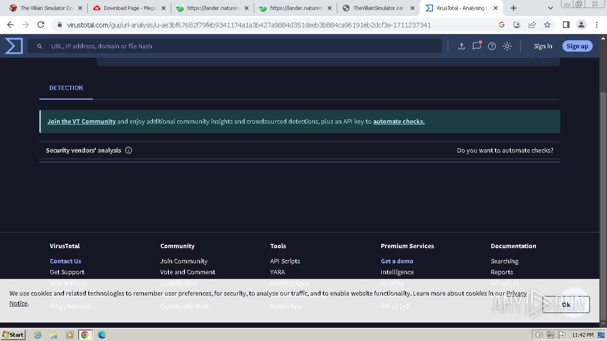Launch Internet Explorer from taskbar
607x341 pixels.
(38, 335)
